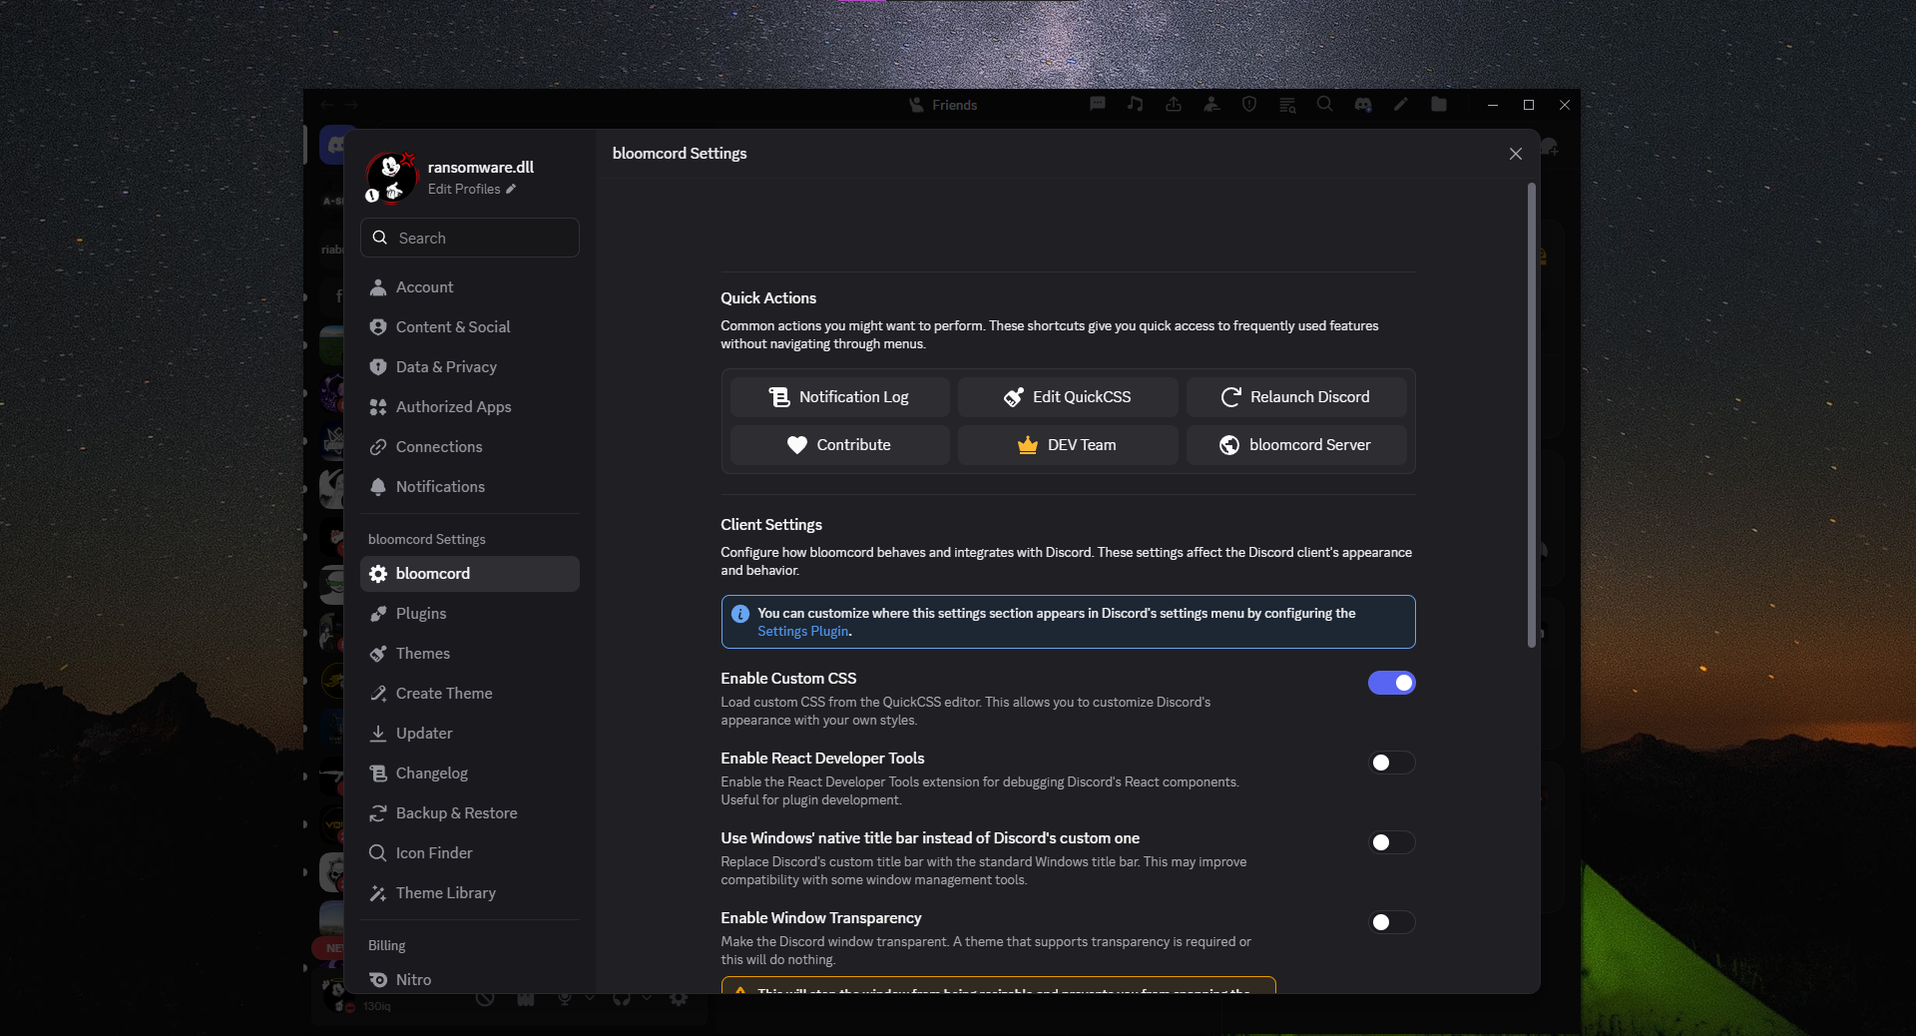Click chat bubble icon in title bar
Viewport: 1916px width, 1036px height.
(1098, 104)
